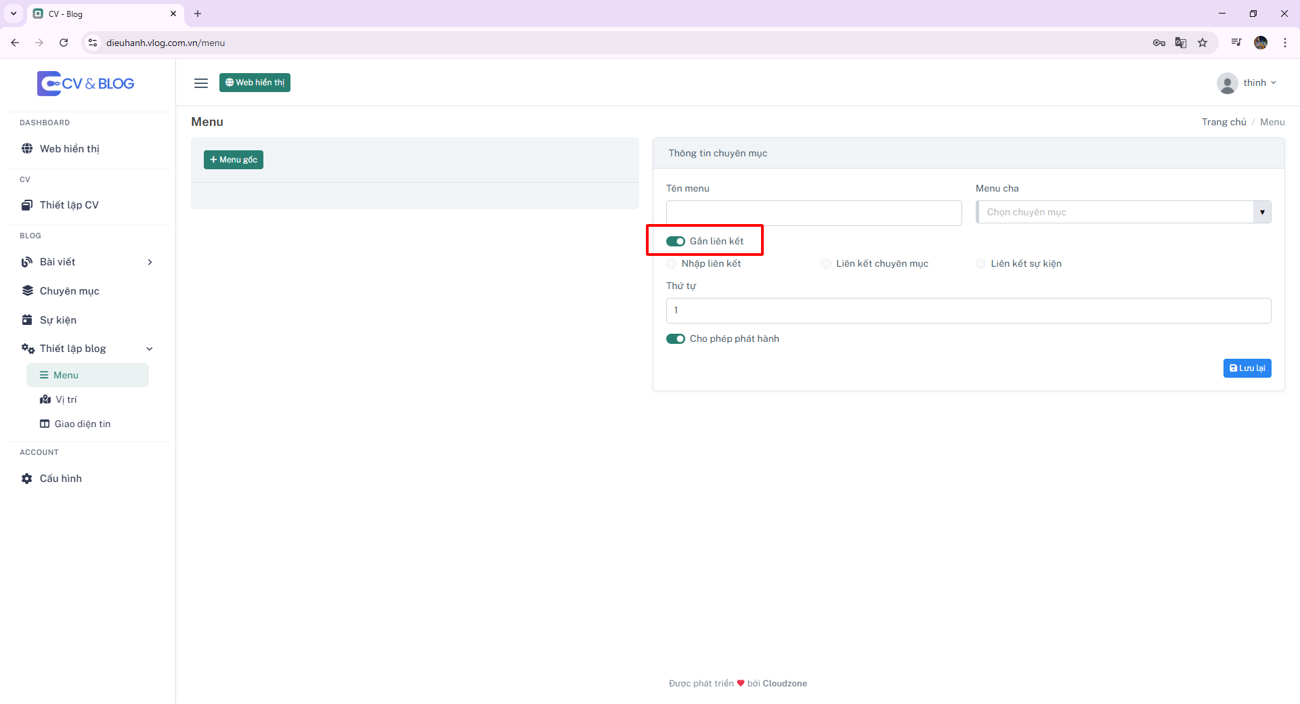Click the Giao diện tin columns icon
This screenshot has height=704, width=1300.
(45, 424)
